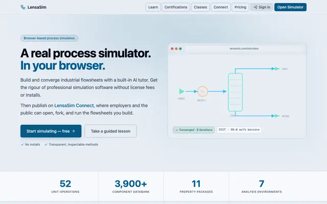Viewport: 327px width, 204px height.
Task: Click the Sign in arrow icon
Action: click(x=255, y=7)
